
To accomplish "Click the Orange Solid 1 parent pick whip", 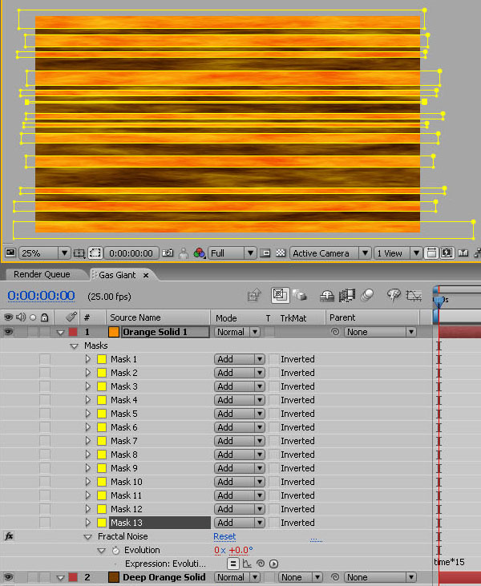I will (x=333, y=332).
